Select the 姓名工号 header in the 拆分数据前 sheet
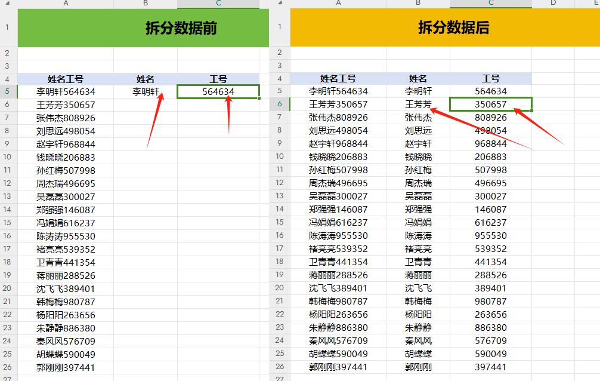600x381 pixels. point(66,79)
